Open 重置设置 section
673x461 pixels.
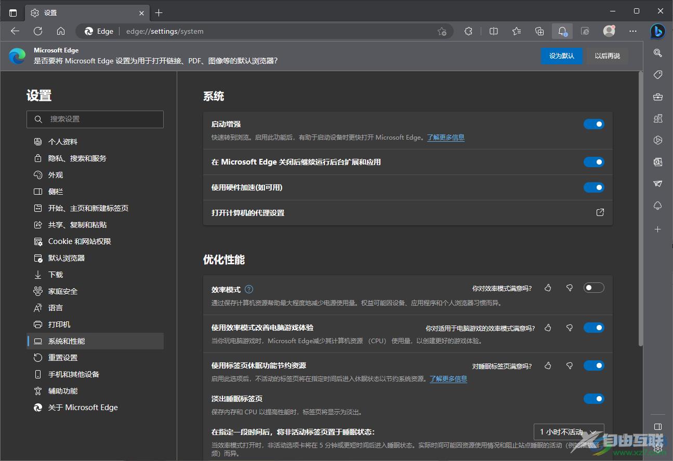pos(95,358)
